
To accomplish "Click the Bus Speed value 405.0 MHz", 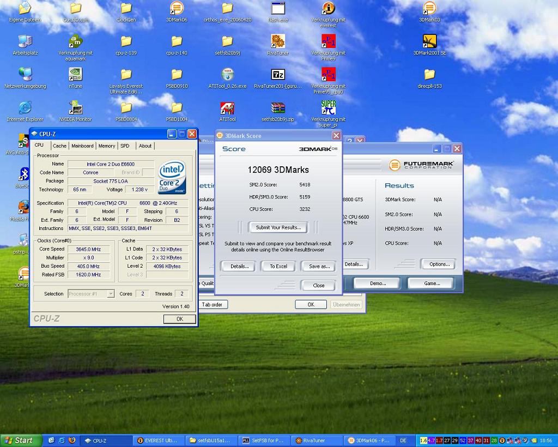I will click(88, 266).
